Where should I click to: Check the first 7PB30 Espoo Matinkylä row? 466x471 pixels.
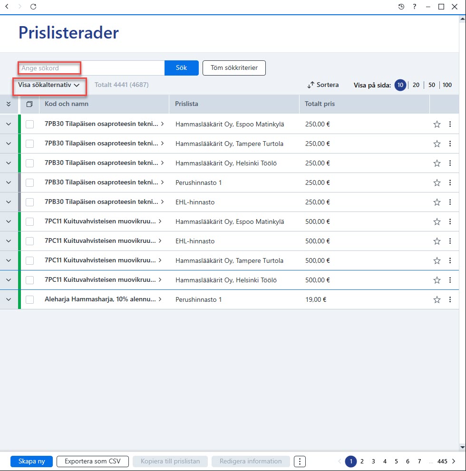click(30, 124)
